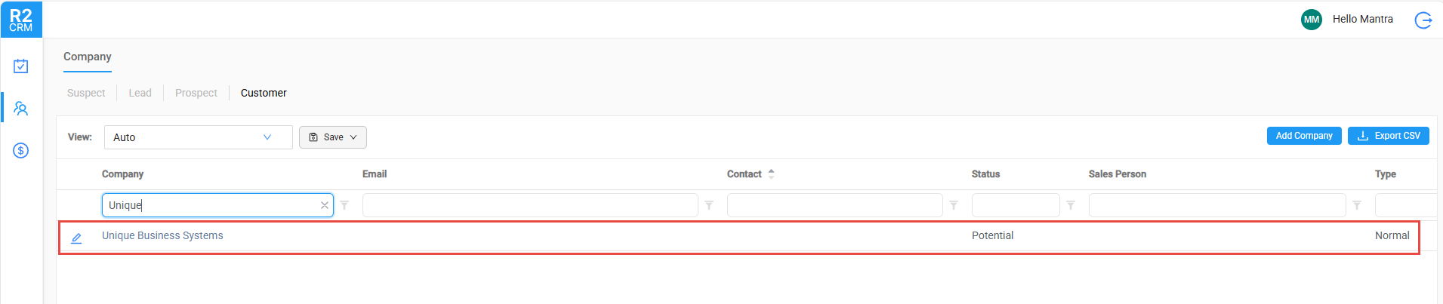Open the contacts sidebar icon

[21, 109]
